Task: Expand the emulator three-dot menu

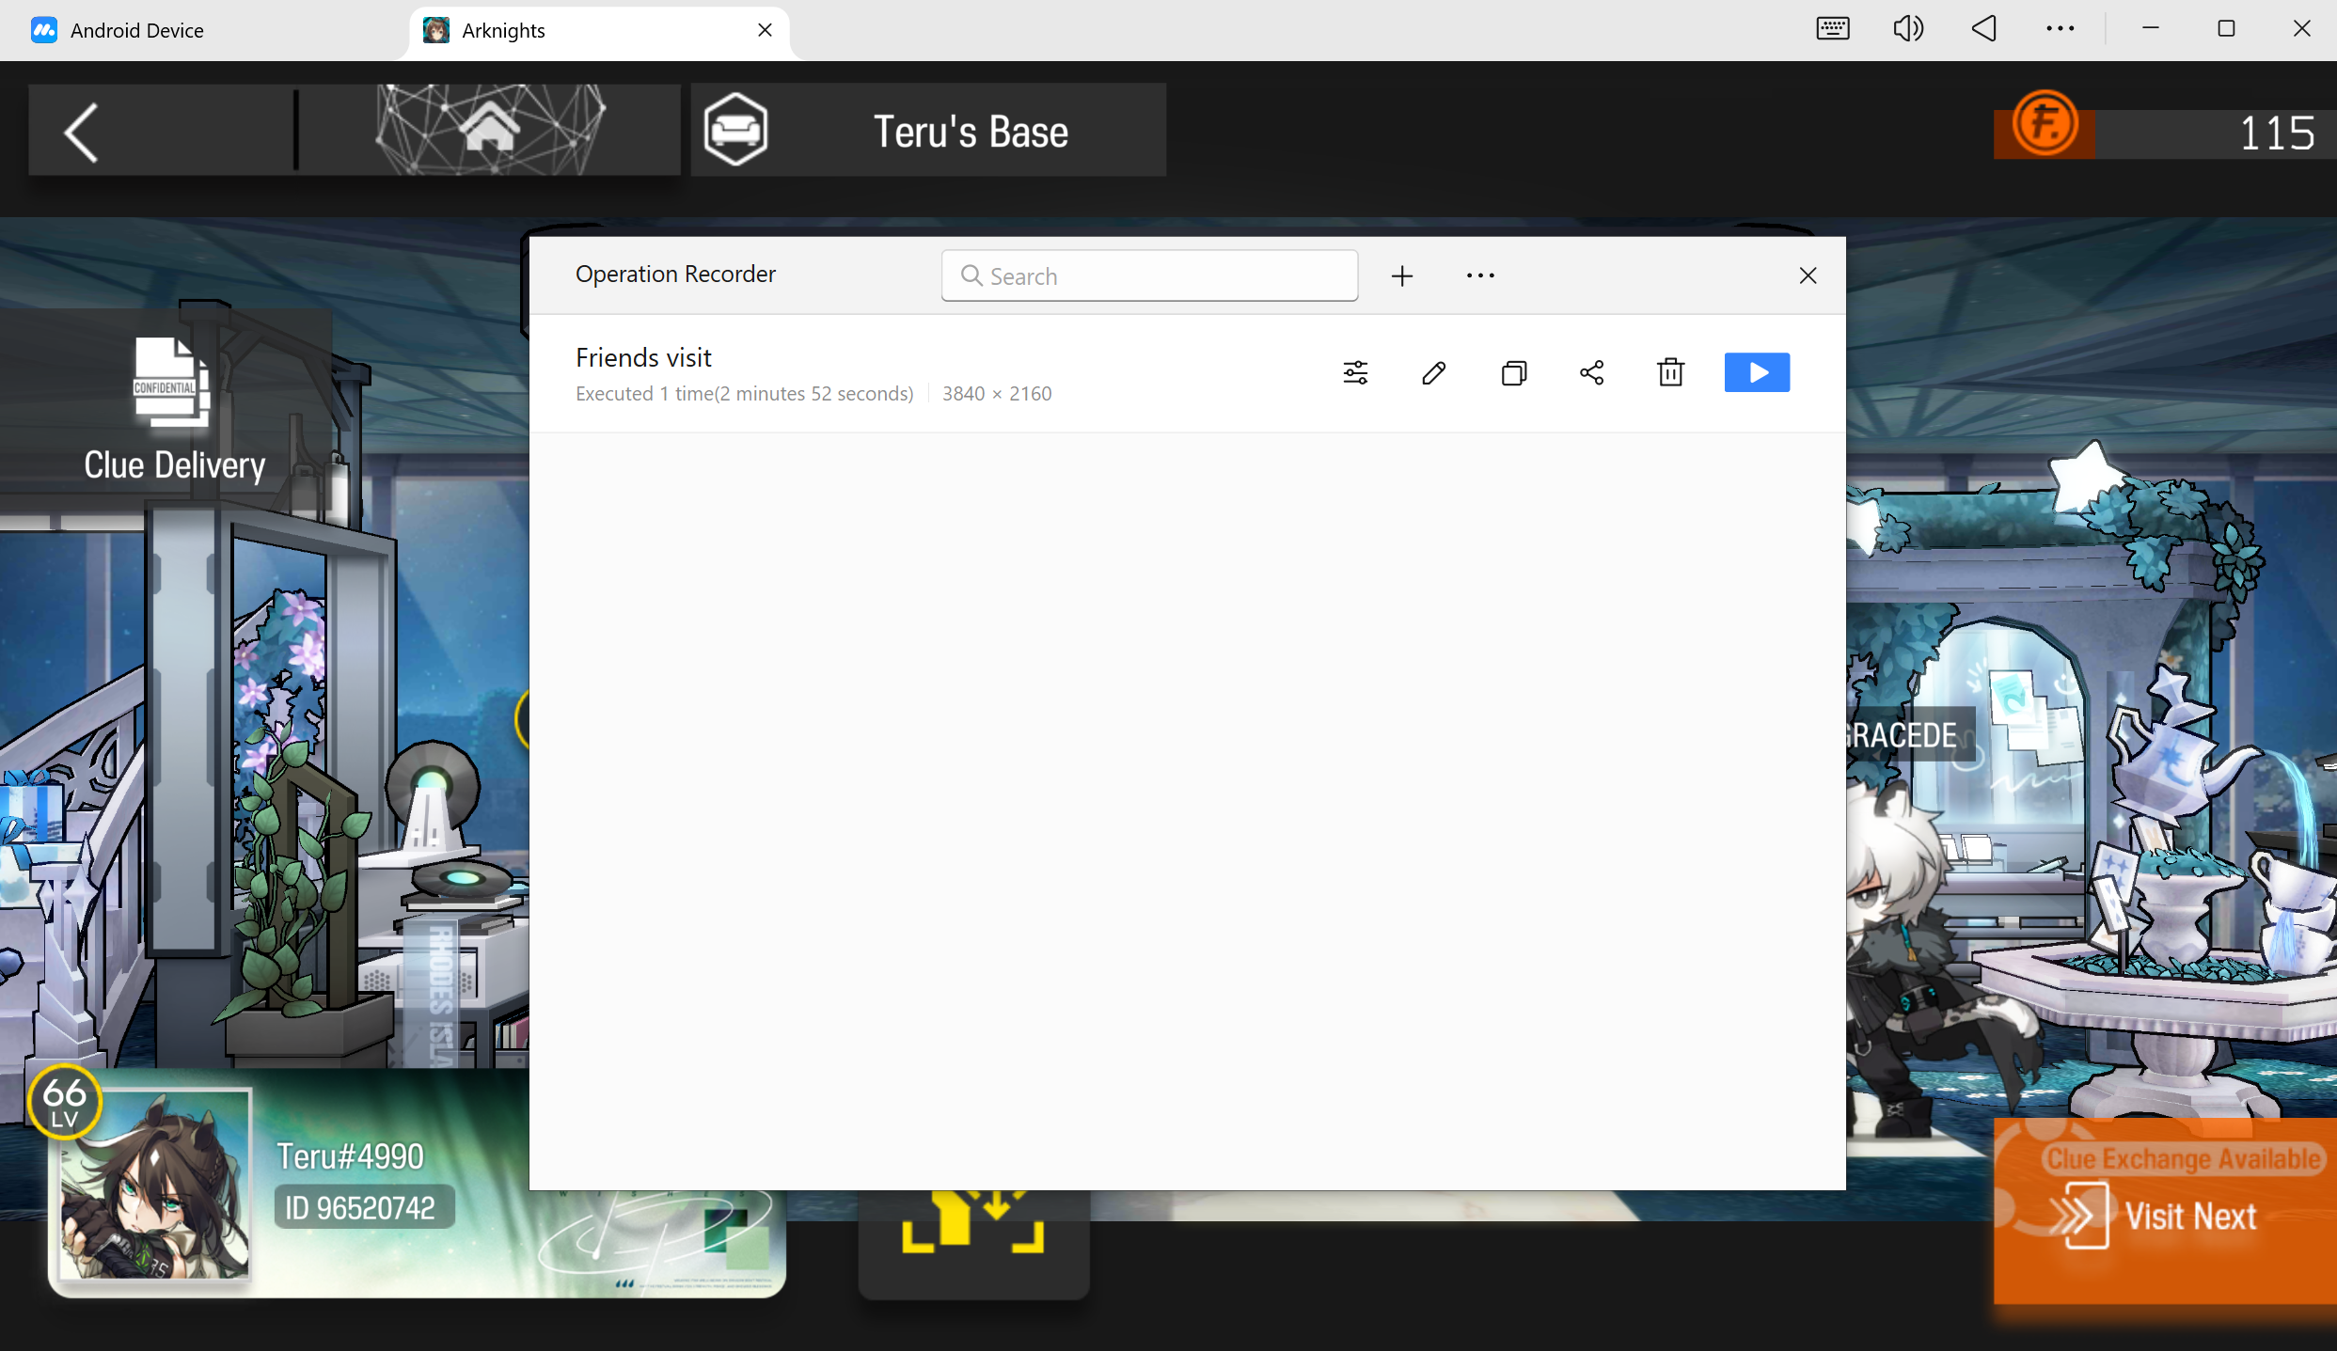Action: 2060,28
